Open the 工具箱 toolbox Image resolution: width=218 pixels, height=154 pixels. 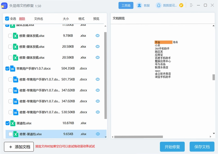126,5
